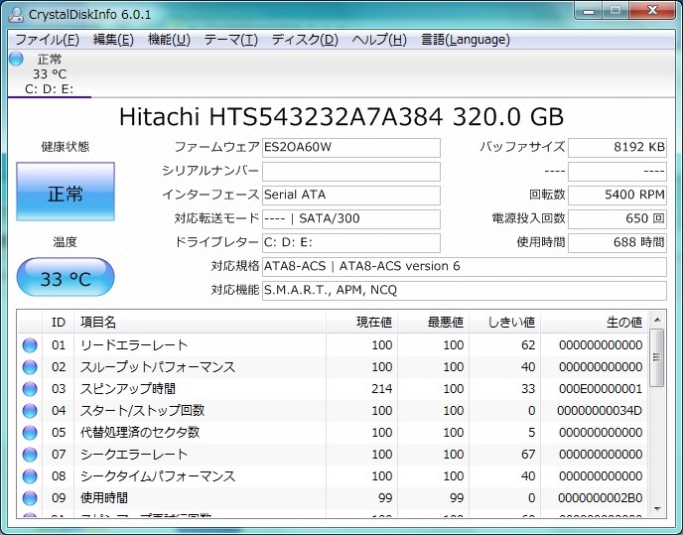
Task: Click raw value 0000000002B0
Action: tap(601, 498)
